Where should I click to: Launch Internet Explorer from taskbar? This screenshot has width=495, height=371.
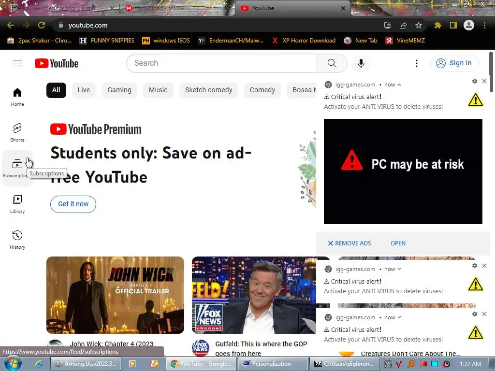[x=39, y=364]
